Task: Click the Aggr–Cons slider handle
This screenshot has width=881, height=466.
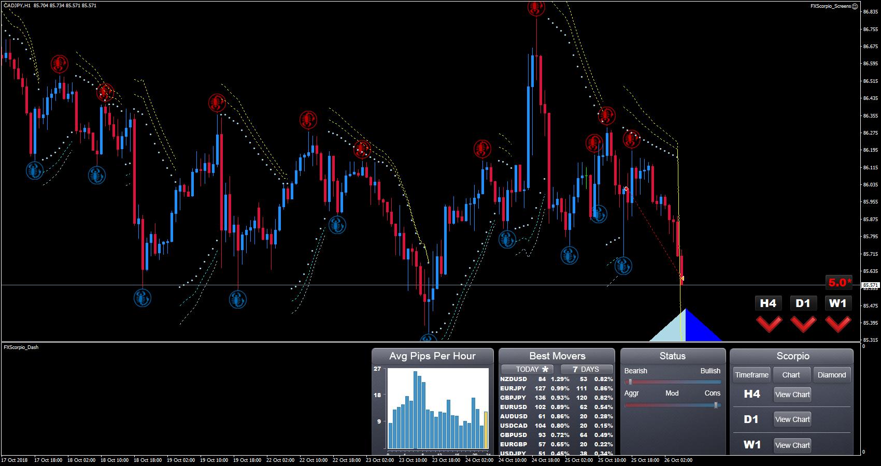Action: [716, 405]
